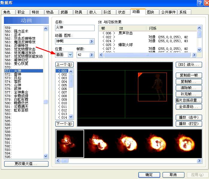The height and width of the screenshot is (179, 209).
Task: Select the first dim fireball sprite thumbnail
Action: click(x=70, y=144)
